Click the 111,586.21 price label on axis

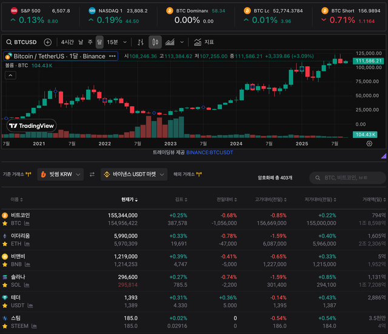pyautogui.click(x=368, y=61)
